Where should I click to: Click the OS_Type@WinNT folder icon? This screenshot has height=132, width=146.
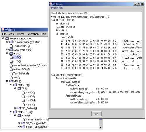click(x=23, y=123)
